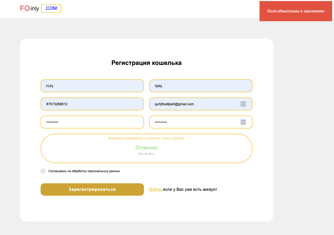Click into the phone number field 87073268812
334x235 pixels.
click(92, 104)
